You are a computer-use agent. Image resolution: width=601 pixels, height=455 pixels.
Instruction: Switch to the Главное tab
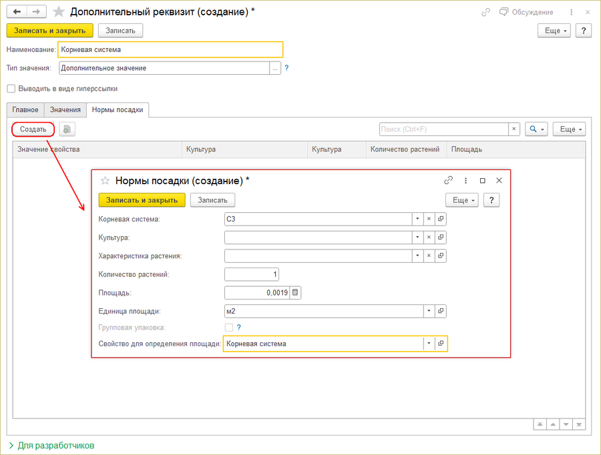pyautogui.click(x=25, y=110)
